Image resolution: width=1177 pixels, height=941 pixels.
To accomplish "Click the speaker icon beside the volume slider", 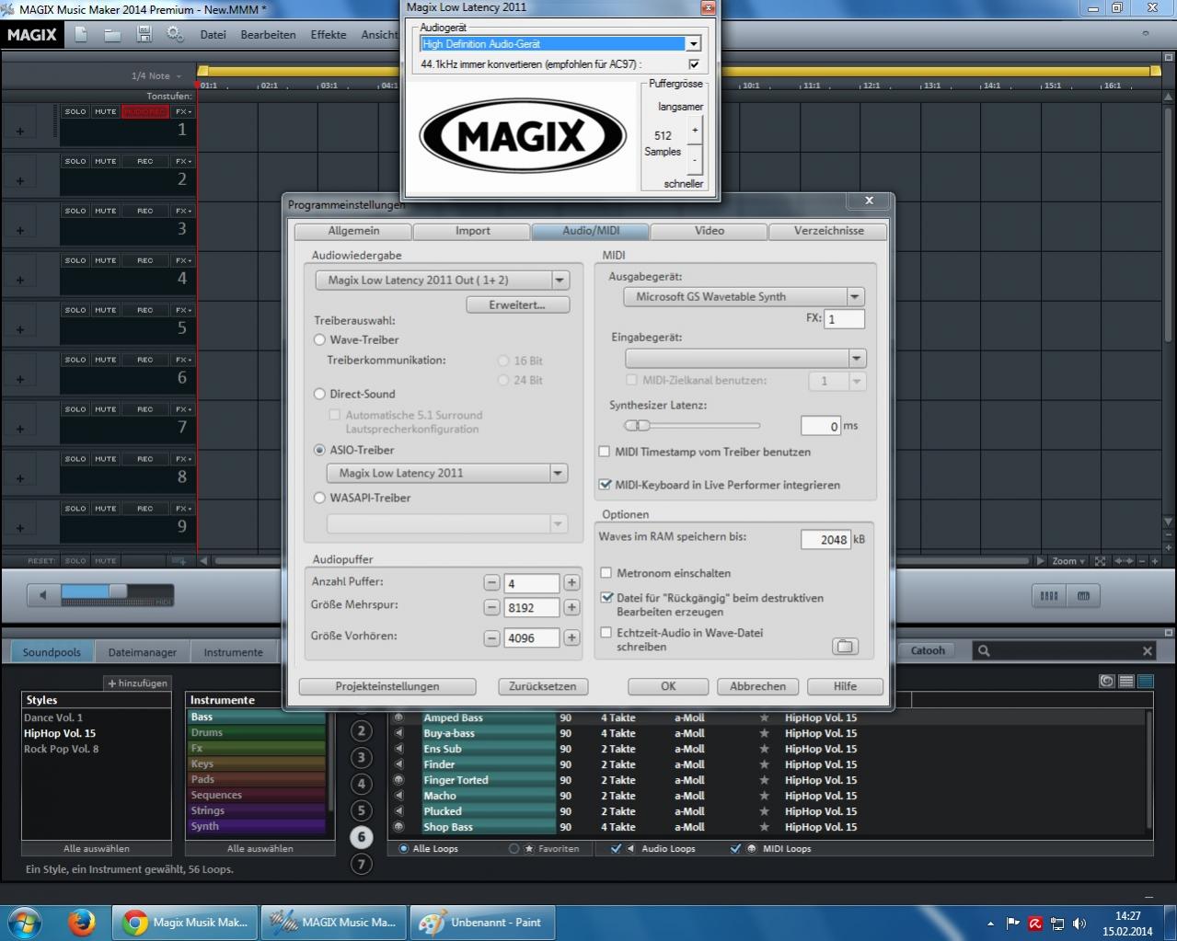I will (42, 595).
